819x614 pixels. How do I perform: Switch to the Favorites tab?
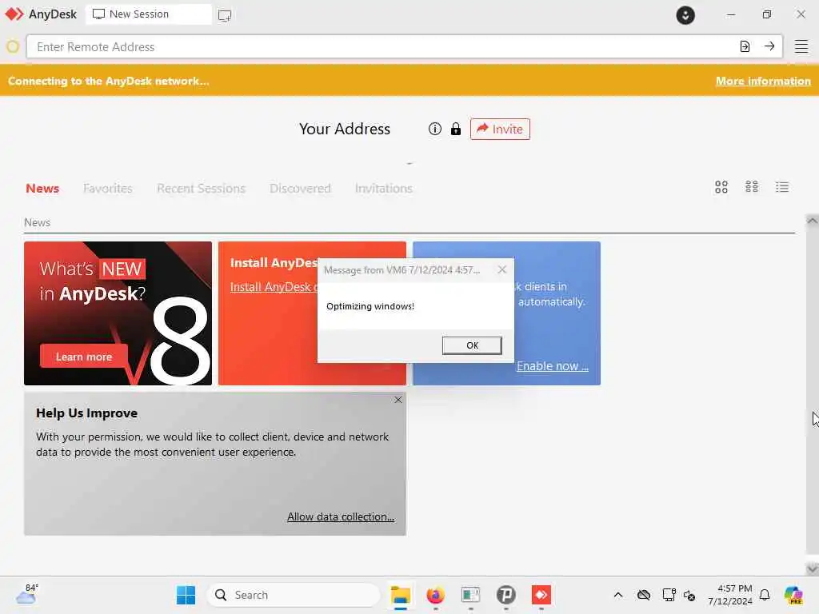pyautogui.click(x=108, y=189)
